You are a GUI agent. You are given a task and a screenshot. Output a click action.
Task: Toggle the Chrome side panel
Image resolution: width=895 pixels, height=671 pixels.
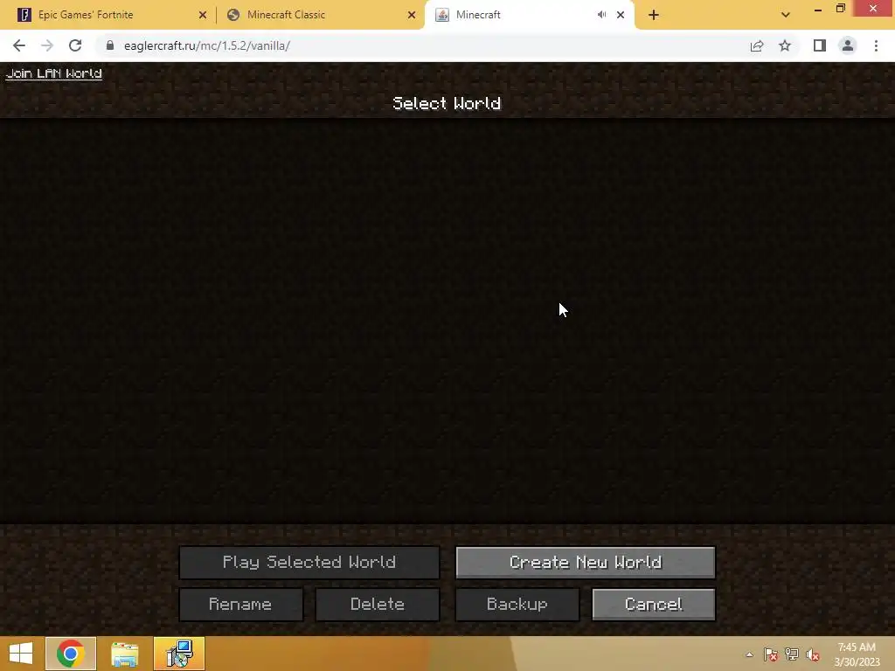point(820,45)
